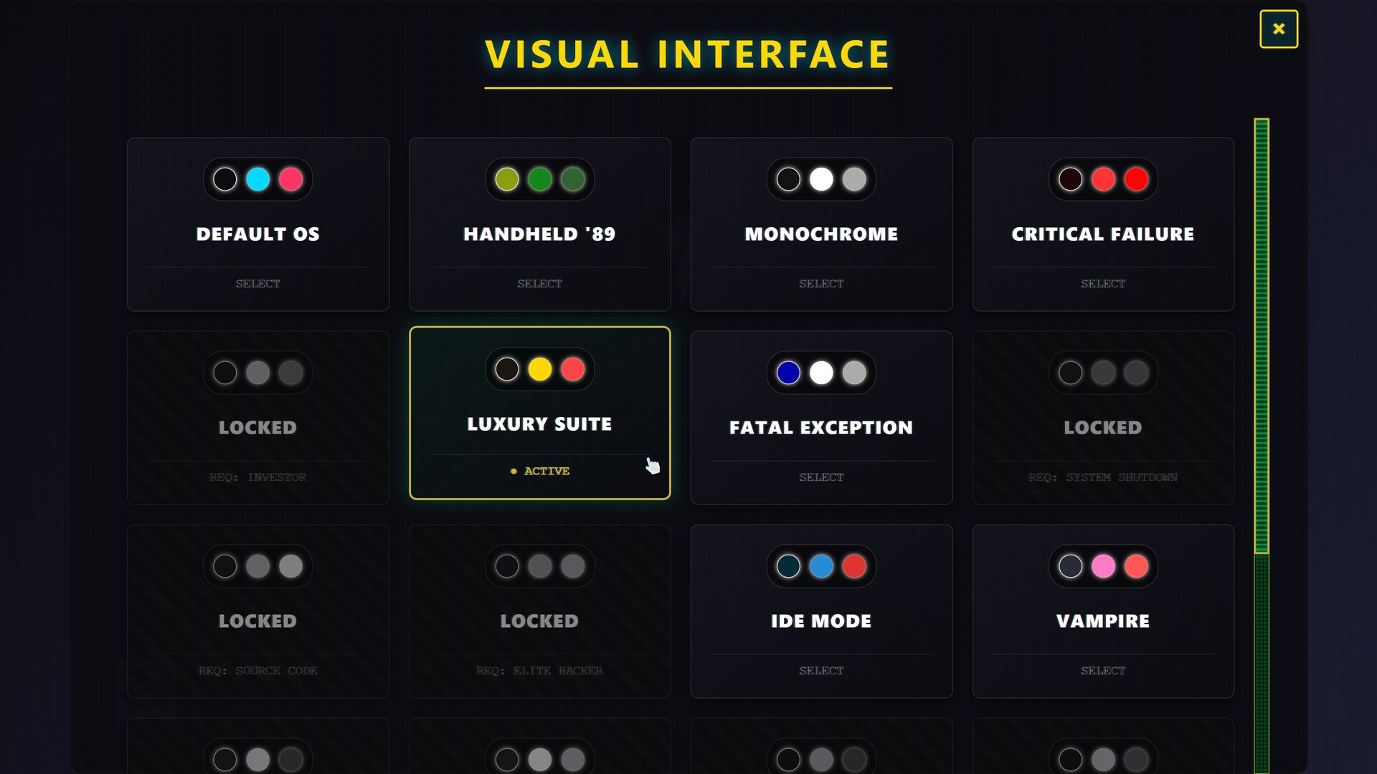Viewport: 1377px width, 774px height.
Task: Click the Luxury Suite ACTIVE indicator
Action: click(x=540, y=471)
